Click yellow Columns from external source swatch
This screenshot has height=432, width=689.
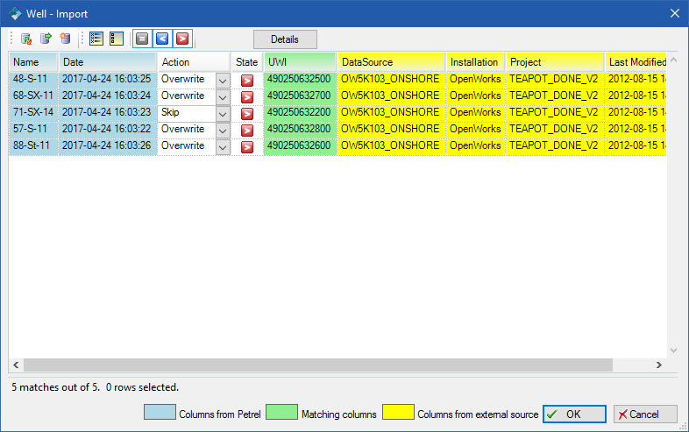398,412
